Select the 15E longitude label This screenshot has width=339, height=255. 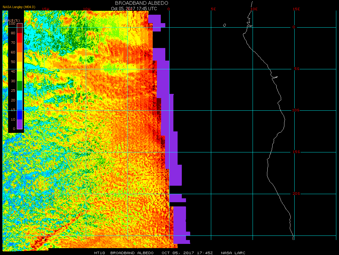pyautogui.click(x=296, y=9)
